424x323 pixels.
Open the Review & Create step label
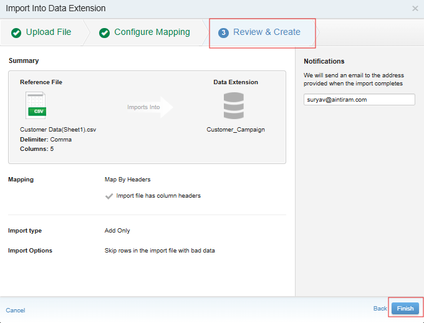coord(267,32)
